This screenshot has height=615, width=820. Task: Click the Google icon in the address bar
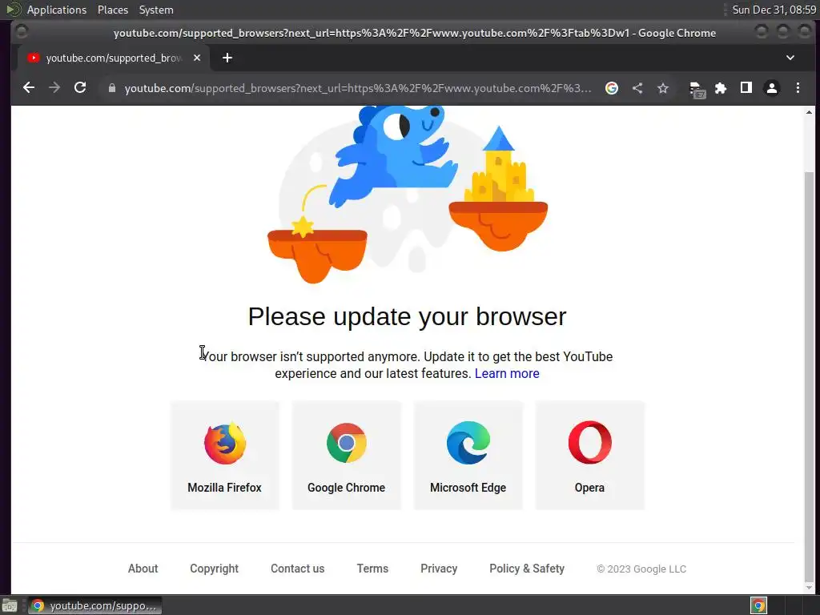(x=611, y=88)
